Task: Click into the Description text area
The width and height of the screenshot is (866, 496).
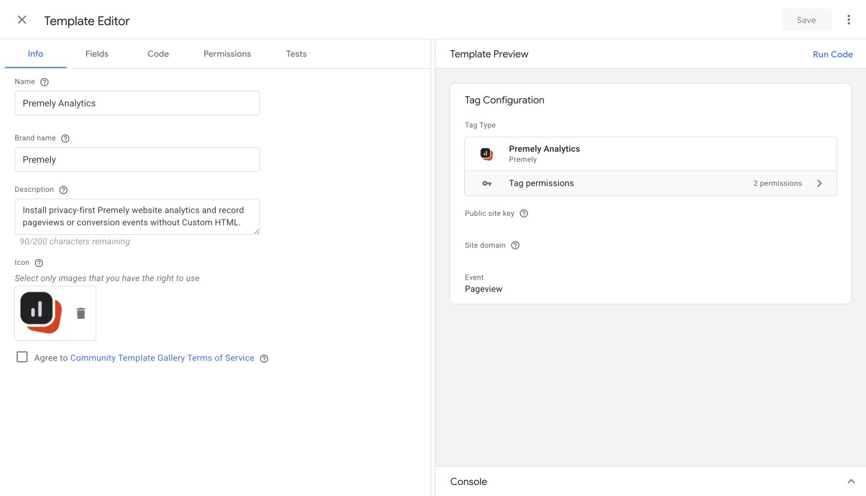Action: [x=137, y=216]
